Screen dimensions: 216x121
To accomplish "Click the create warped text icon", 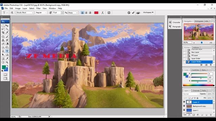I will point(103,13).
